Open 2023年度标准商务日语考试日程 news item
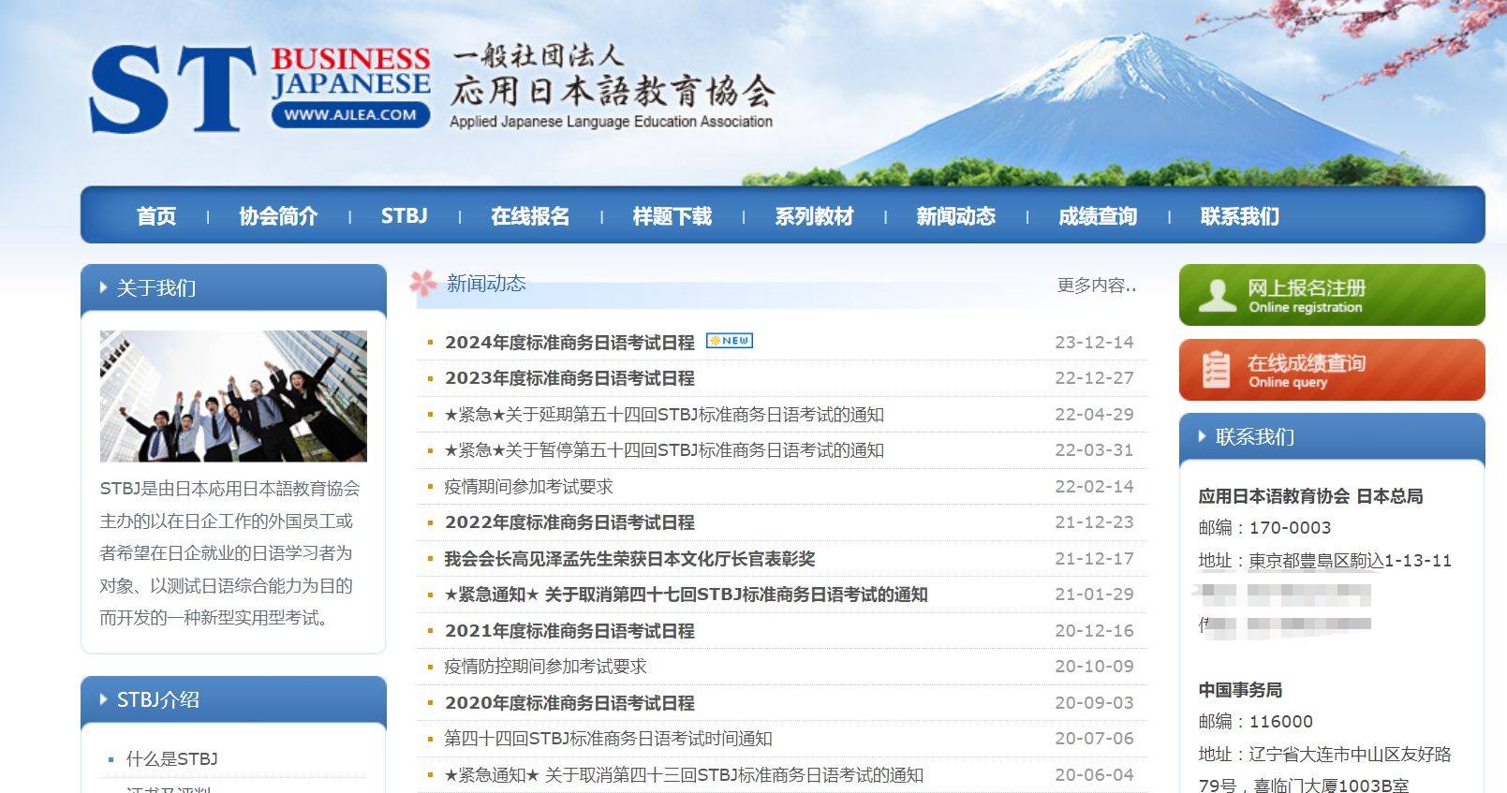Image resolution: width=1507 pixels, height=793 pixels. point(569,378)
